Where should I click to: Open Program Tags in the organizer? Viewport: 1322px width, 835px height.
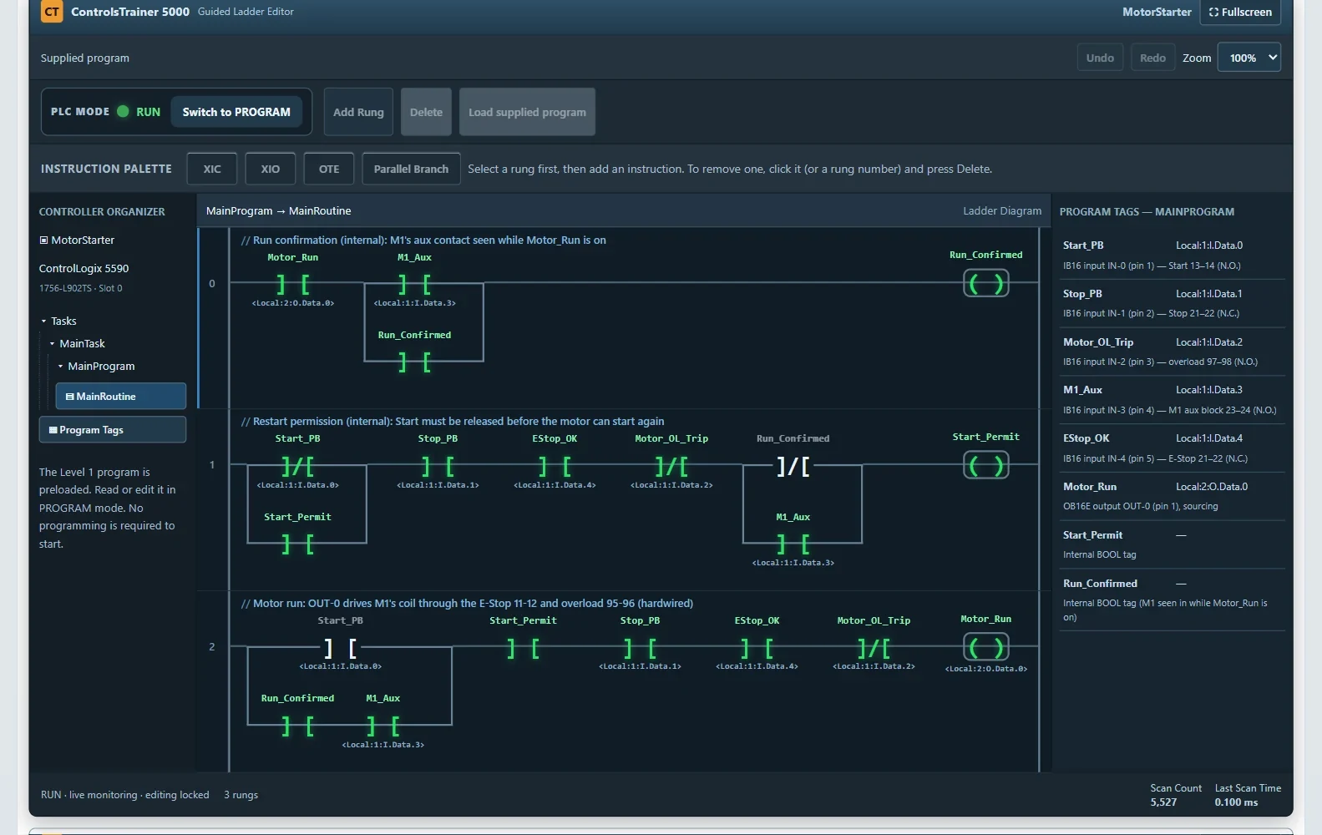click(112, 430)
